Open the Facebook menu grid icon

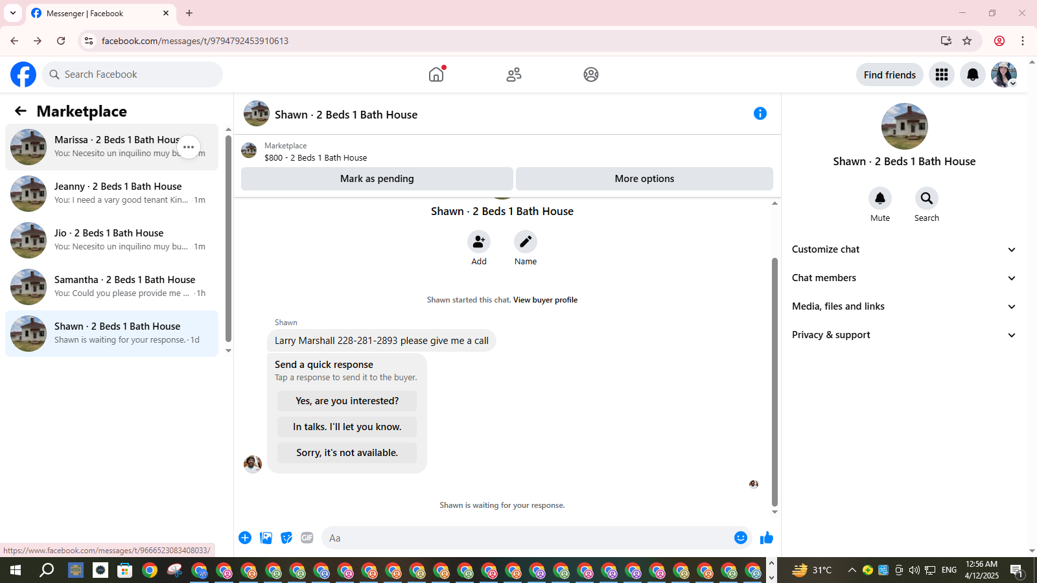[942, 74]
